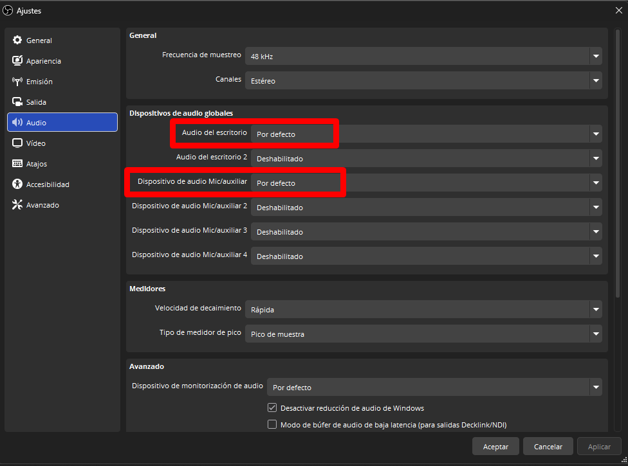Enable Modo de búfer de audio de baja latencia
Image resolution: width=628 pixels, height=466 pixels.
point(272,424)
